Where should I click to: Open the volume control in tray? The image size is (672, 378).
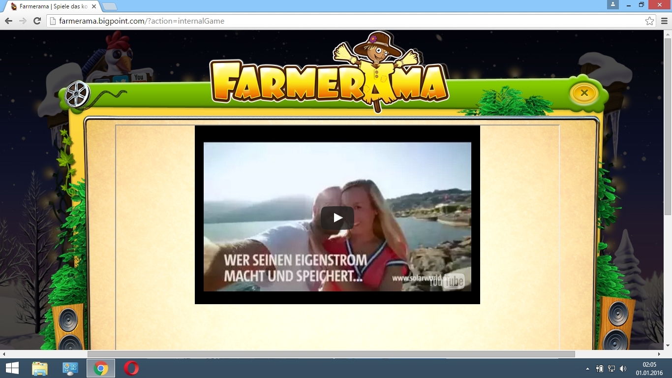[x=623, y=369]
